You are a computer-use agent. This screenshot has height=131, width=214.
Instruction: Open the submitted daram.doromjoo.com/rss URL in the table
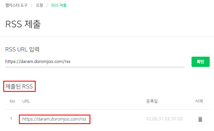coord(54,119)
